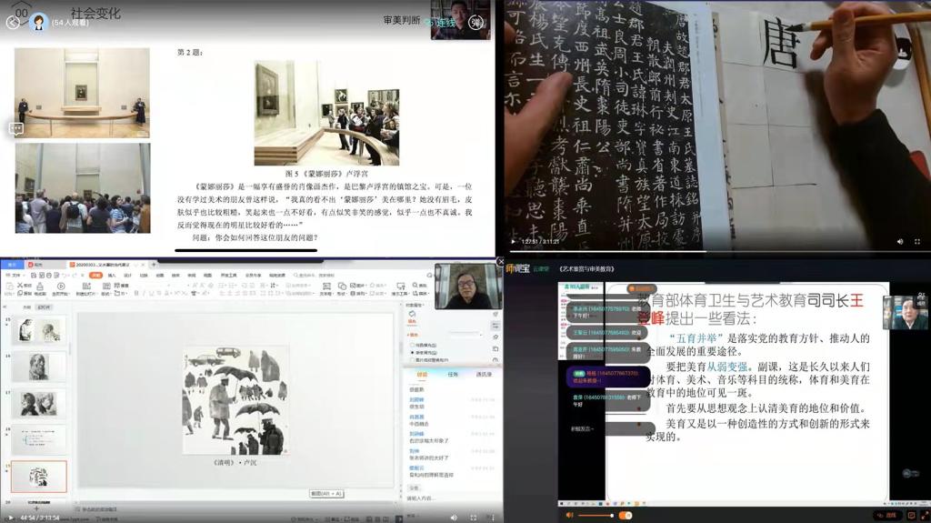Open the 新建幻灯片 dropdown
Screen dimensions: 931x523
(x=86, y=293)
